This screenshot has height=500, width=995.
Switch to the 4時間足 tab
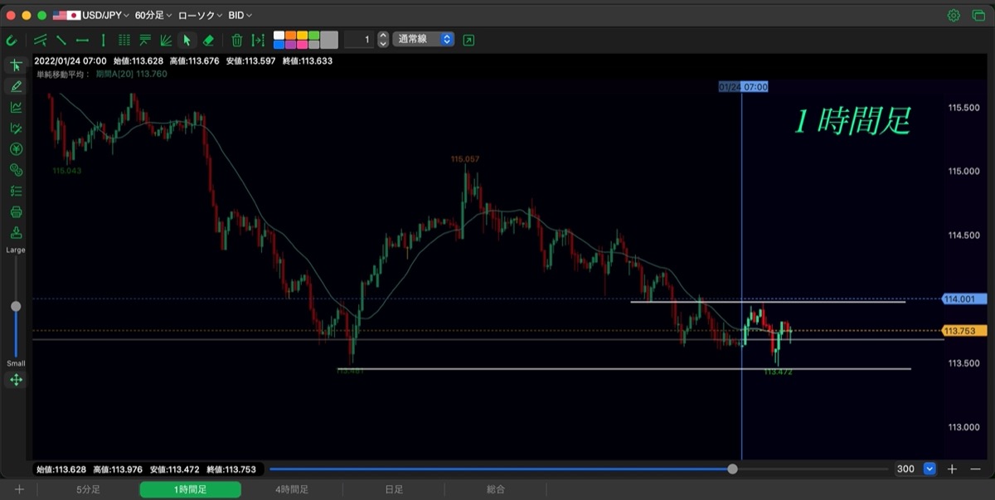(x=292, y=490)
